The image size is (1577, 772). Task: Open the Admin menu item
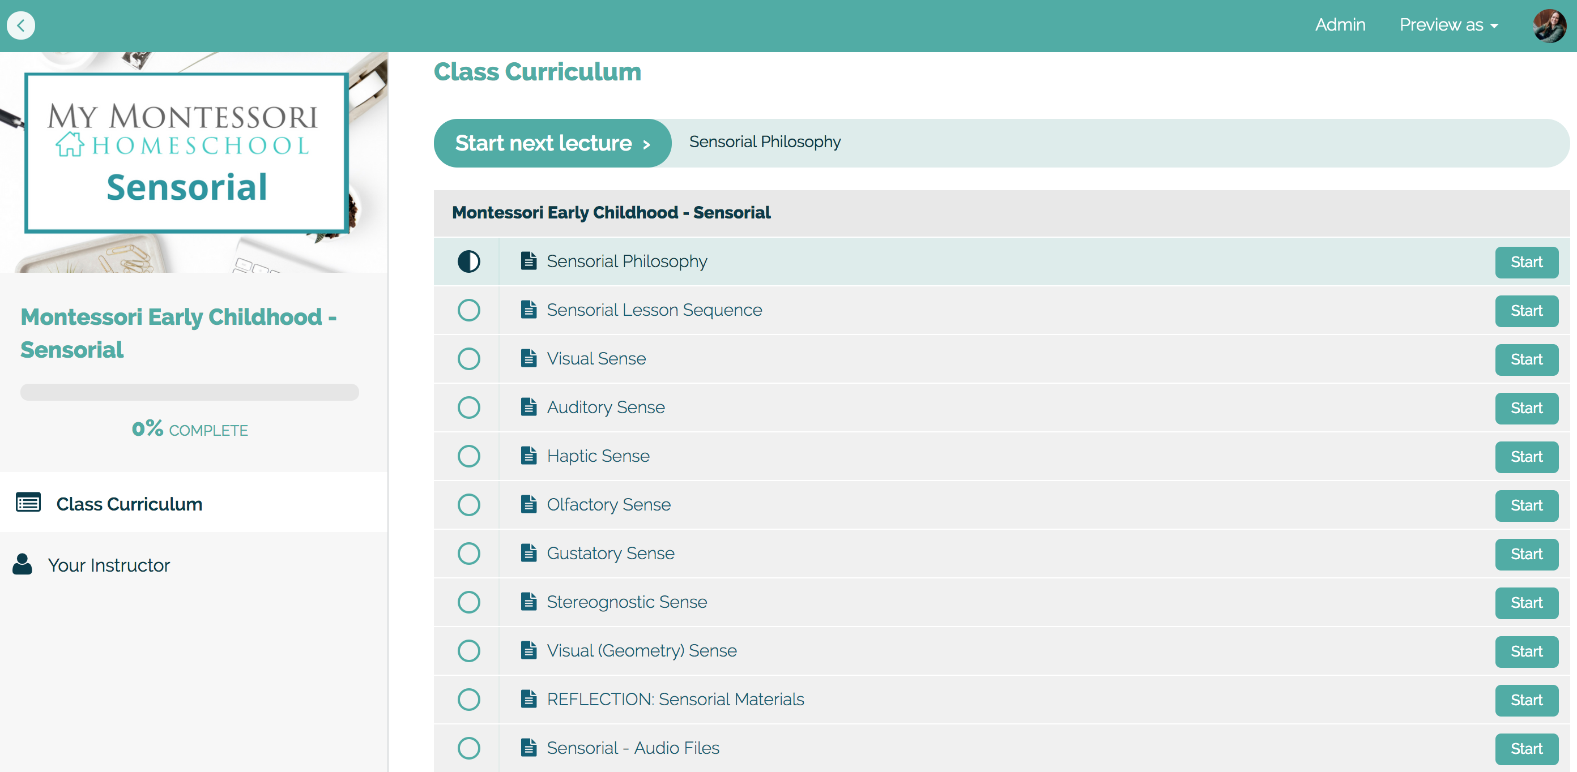coord(1340,25)
